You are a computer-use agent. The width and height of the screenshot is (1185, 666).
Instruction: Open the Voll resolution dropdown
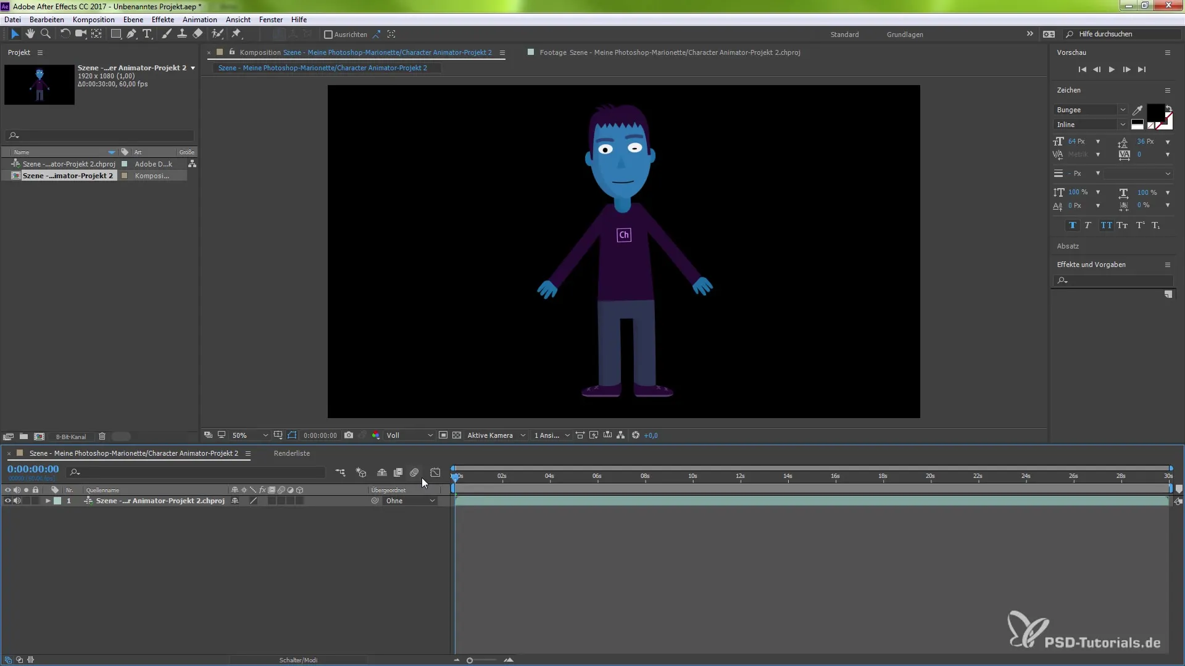(x=409, y=435)
